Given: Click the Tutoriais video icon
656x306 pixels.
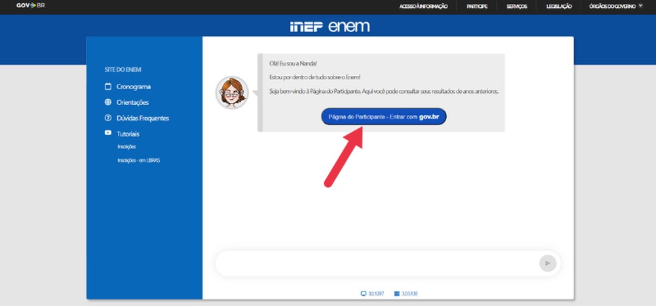Looking at the screenshot, I should click(108, 133).
